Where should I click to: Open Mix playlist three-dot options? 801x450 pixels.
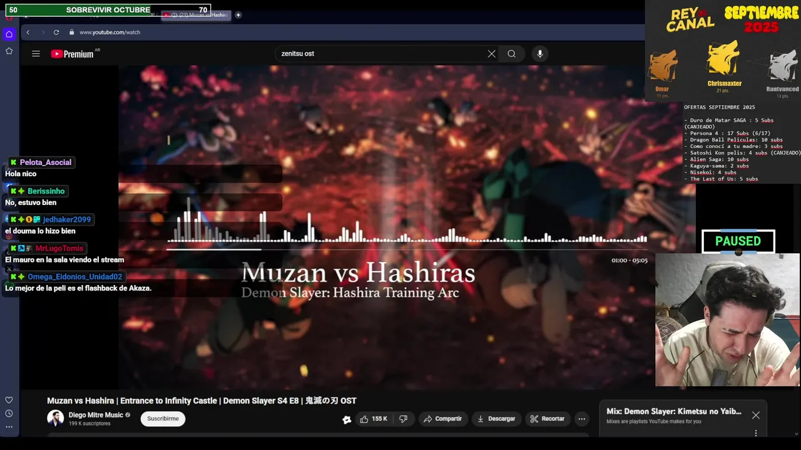[756, 433]
